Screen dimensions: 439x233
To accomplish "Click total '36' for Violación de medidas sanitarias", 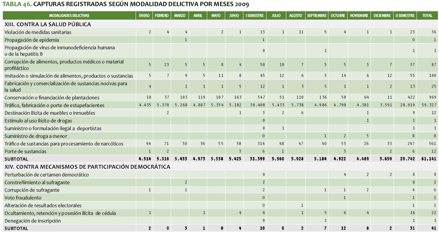I will pyautogui.click(x=434, y=32).
